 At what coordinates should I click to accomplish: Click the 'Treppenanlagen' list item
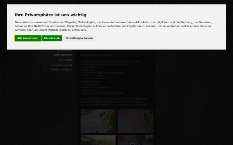click(x=90, y=67)
